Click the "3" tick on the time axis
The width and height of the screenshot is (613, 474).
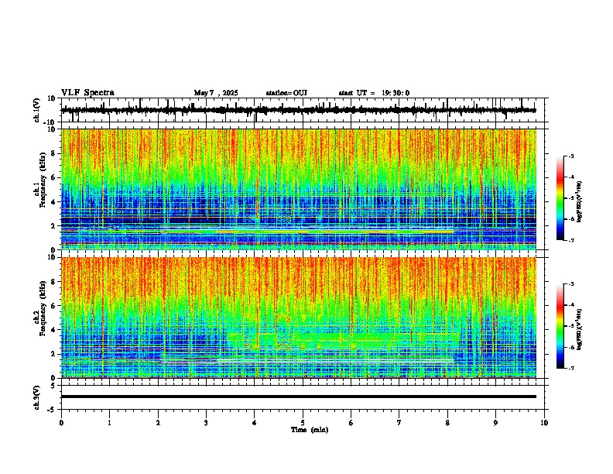pyautogui.click(x=206, y=423)
